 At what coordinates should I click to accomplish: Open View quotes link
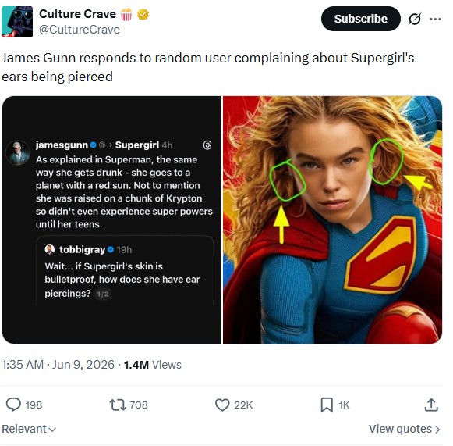[405, 429]
